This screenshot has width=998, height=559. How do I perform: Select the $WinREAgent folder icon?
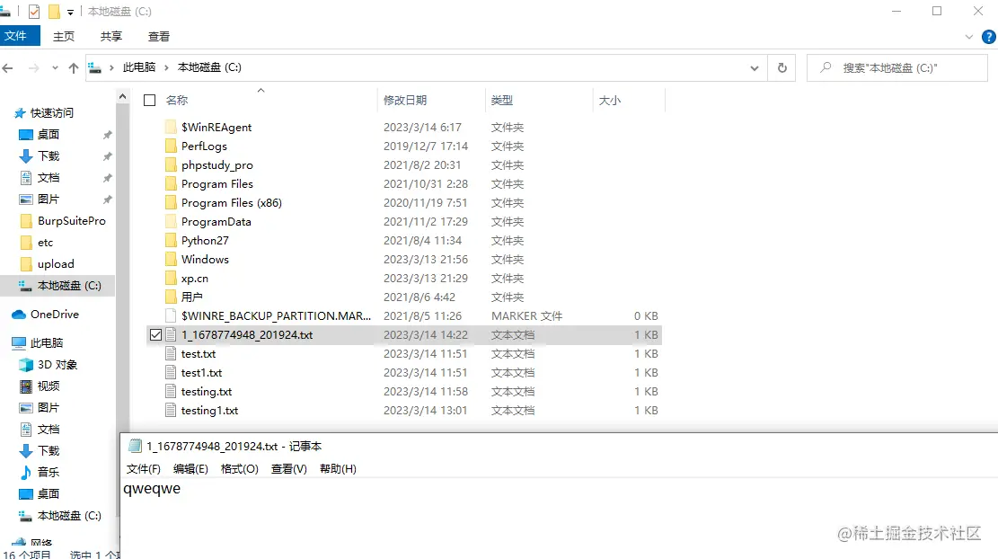pyautogui.click(x=171, y=128)
